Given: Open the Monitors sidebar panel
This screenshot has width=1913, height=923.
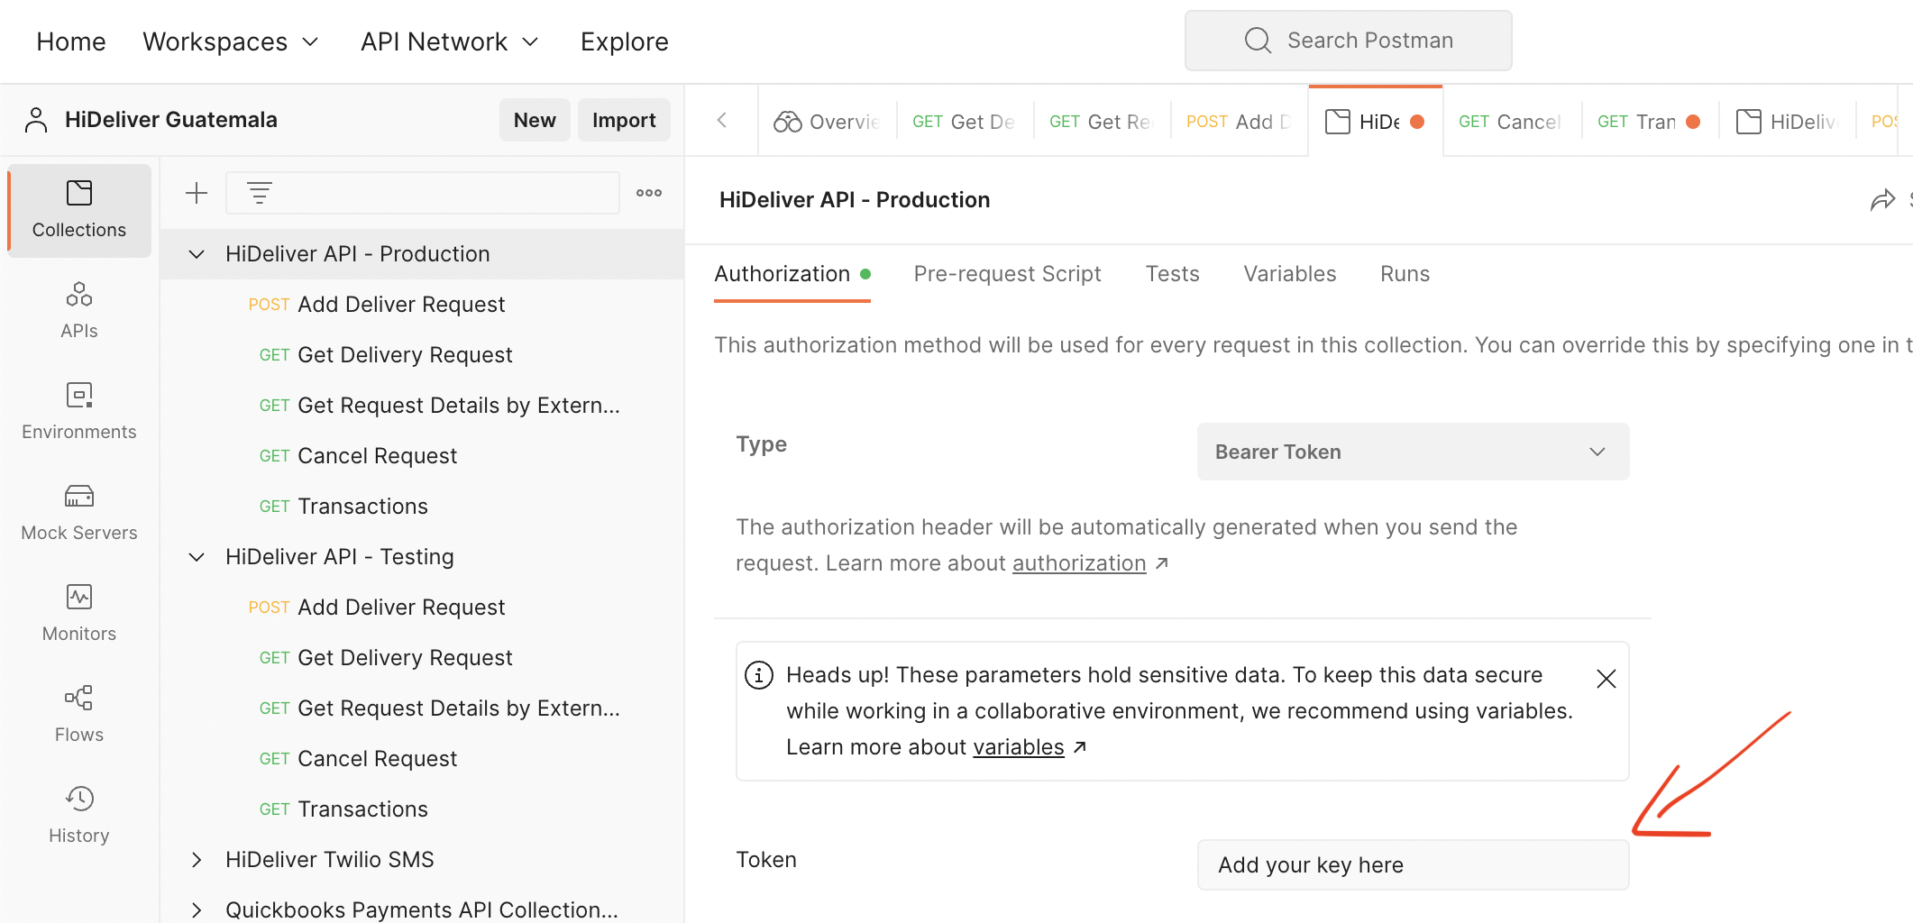Looking at the screenshot, I should (79, 614).
